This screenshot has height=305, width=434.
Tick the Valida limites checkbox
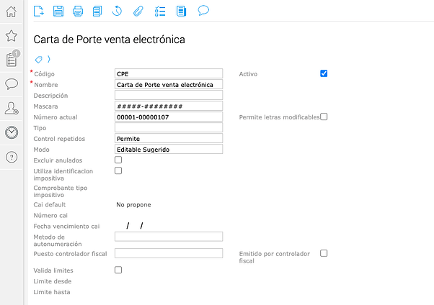[x=118, y=270]
